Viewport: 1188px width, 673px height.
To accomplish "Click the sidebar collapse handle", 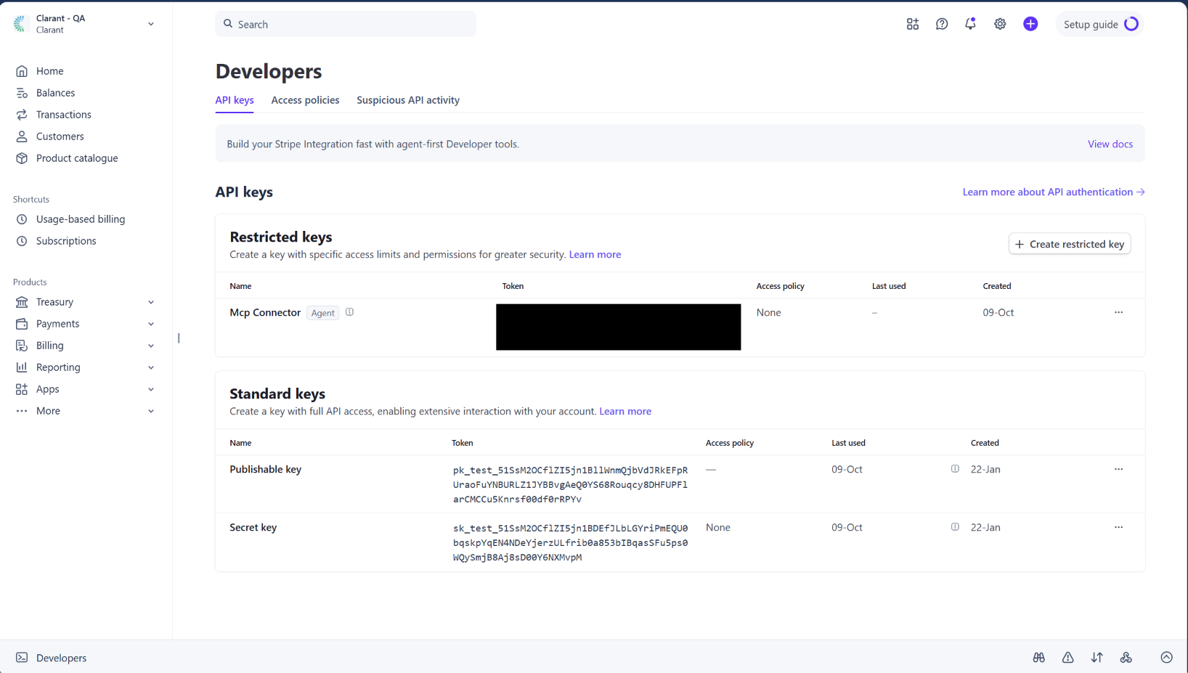I will pos(179,338).
